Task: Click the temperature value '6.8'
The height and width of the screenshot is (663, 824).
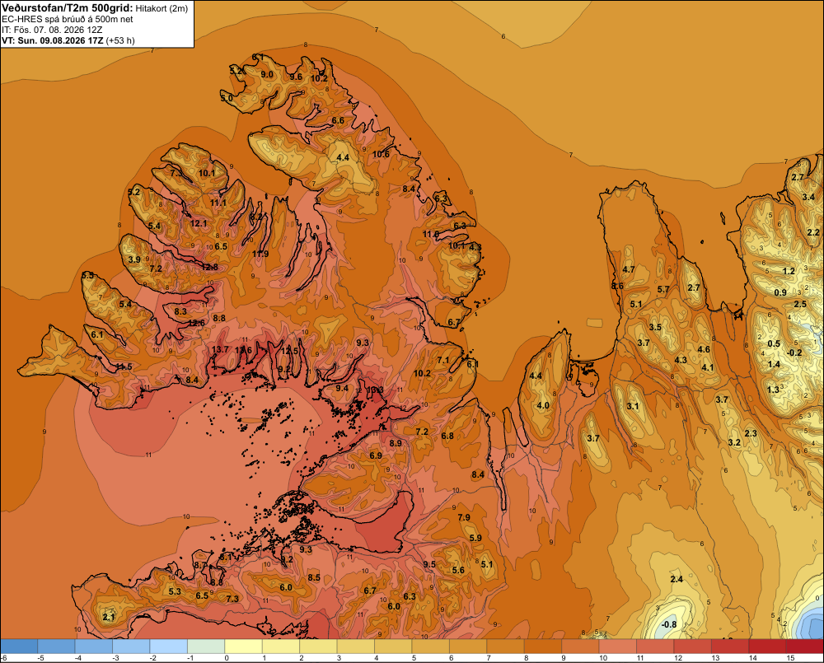Action: coord(447,436)
